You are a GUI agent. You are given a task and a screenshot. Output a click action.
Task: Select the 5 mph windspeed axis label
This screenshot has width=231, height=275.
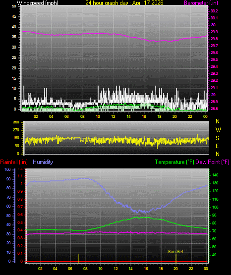pos(15,99)
